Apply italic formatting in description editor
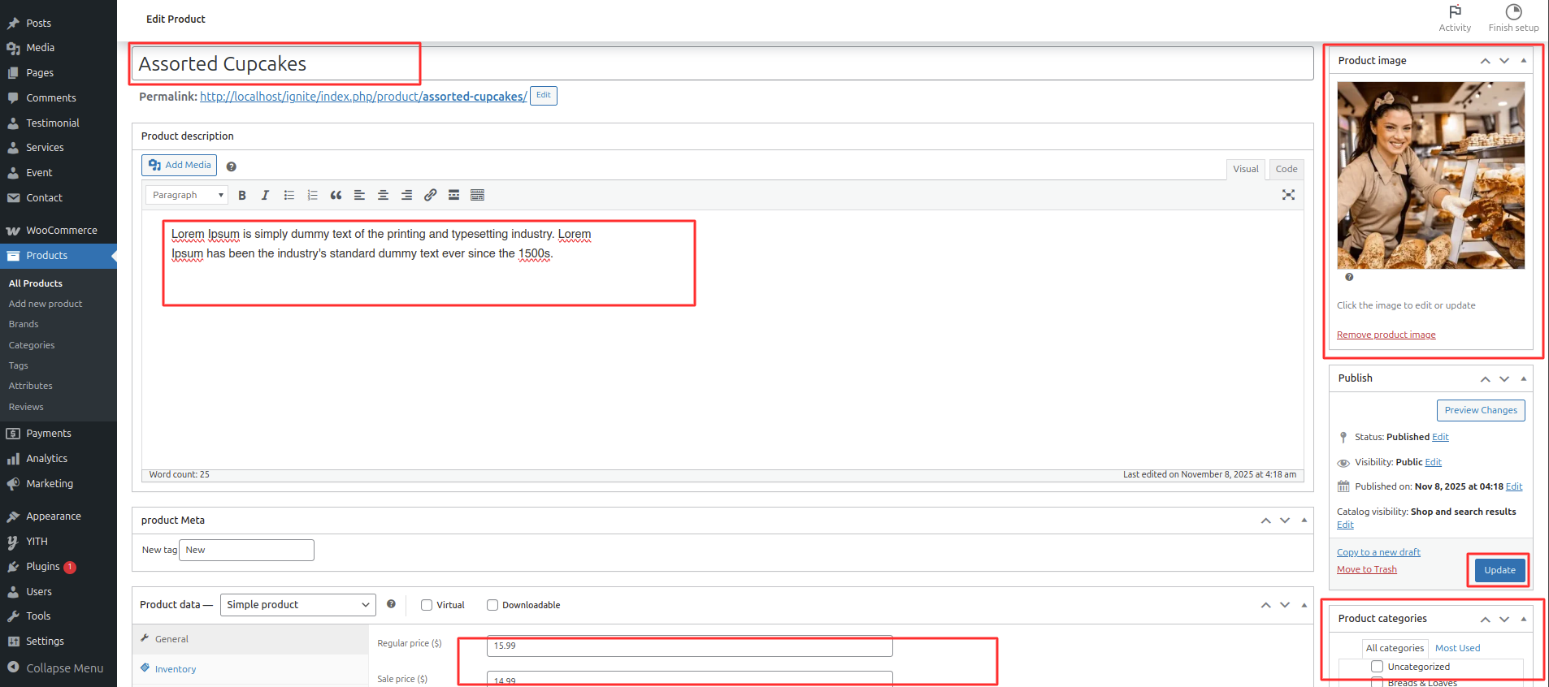 [265, 195]
